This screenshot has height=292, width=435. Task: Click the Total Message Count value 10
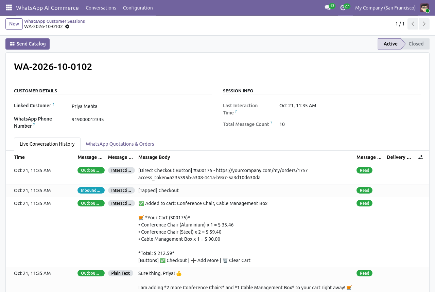point(282,124)
